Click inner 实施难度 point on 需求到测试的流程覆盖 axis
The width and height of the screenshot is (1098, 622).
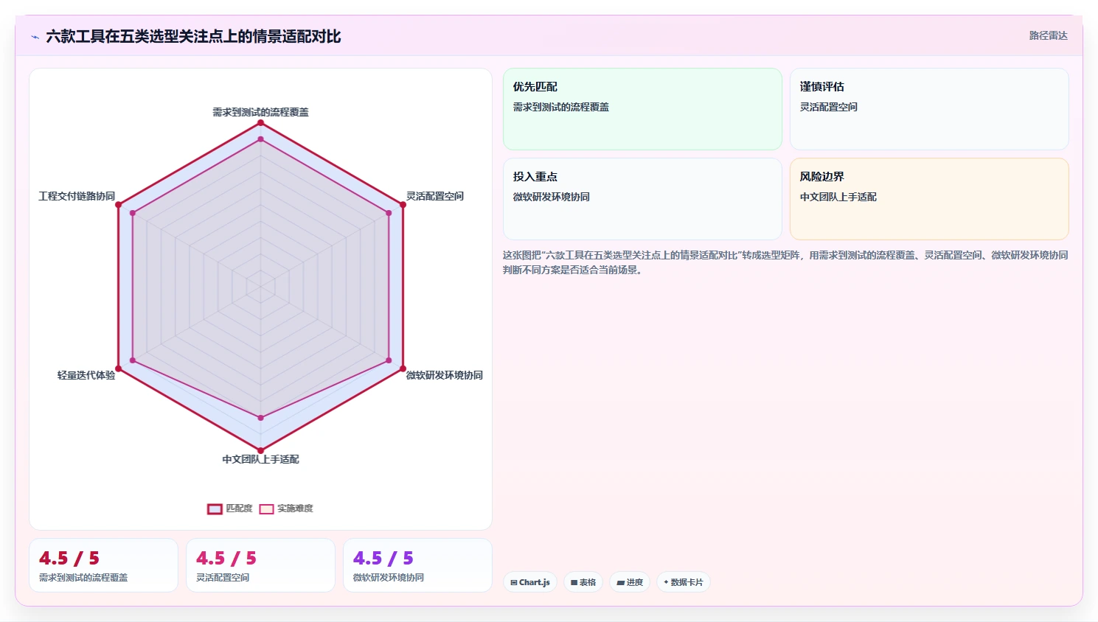(260, 139)
